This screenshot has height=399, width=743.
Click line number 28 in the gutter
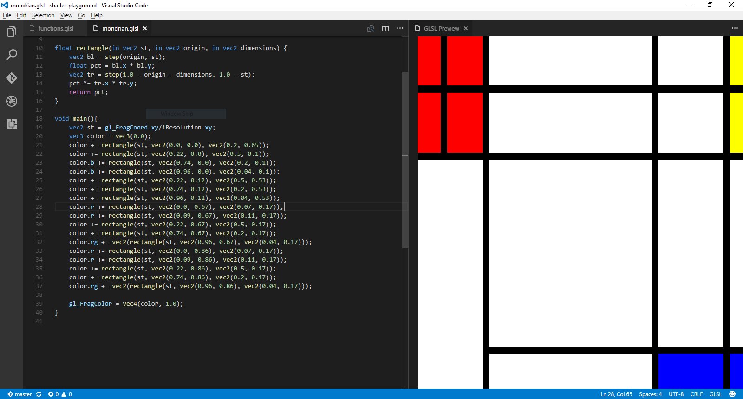tap(39, 207)
